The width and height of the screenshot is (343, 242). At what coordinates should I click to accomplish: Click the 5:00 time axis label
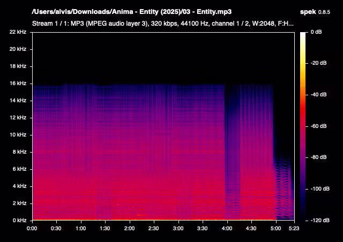pyautogui.click(x=275, y=229)
